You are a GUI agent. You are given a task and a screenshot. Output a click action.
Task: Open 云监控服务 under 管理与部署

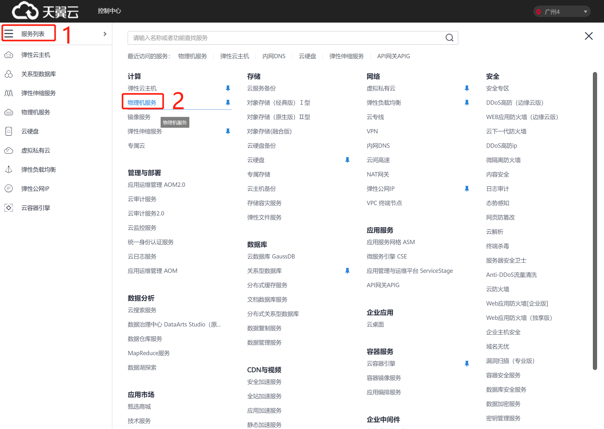coord(142,228)
